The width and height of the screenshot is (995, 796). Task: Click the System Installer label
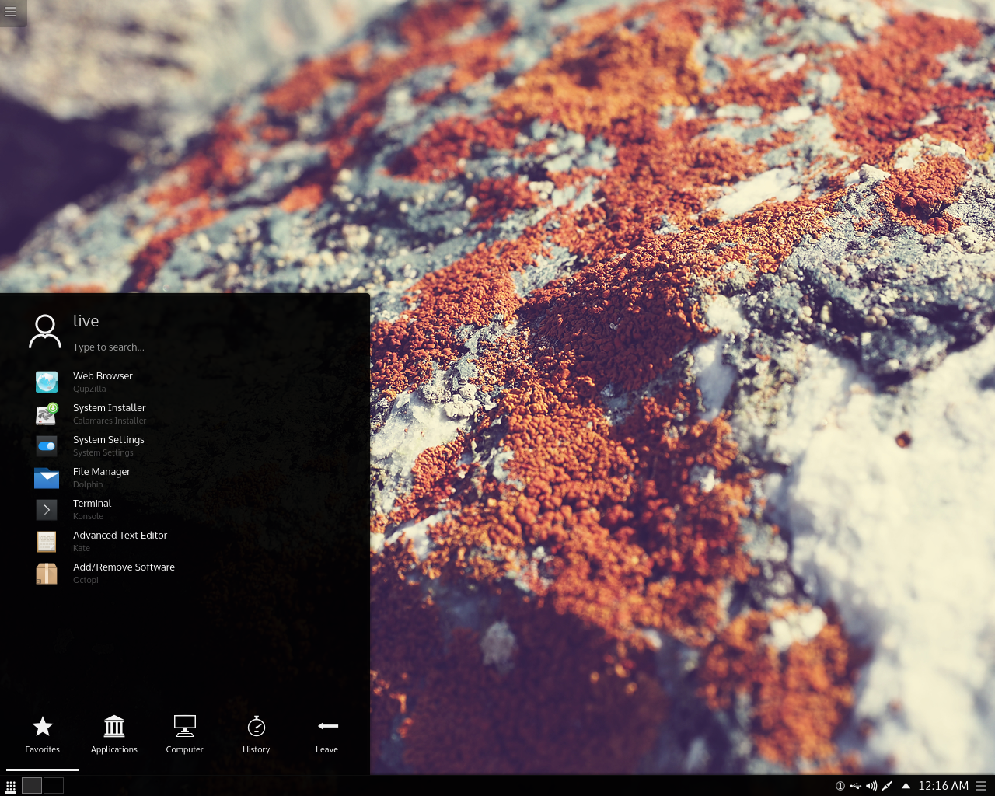pyautogui.click(x=110, y=408)
